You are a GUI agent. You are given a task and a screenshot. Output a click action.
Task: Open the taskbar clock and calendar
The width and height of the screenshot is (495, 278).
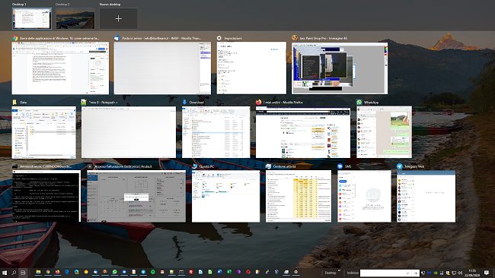(472, 273)
